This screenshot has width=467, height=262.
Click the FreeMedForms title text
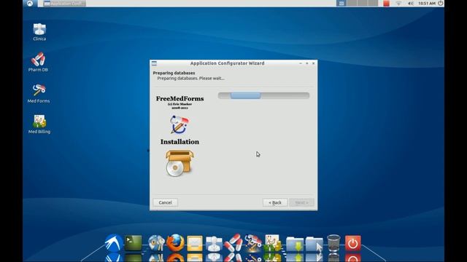click(x=180, y=99)
